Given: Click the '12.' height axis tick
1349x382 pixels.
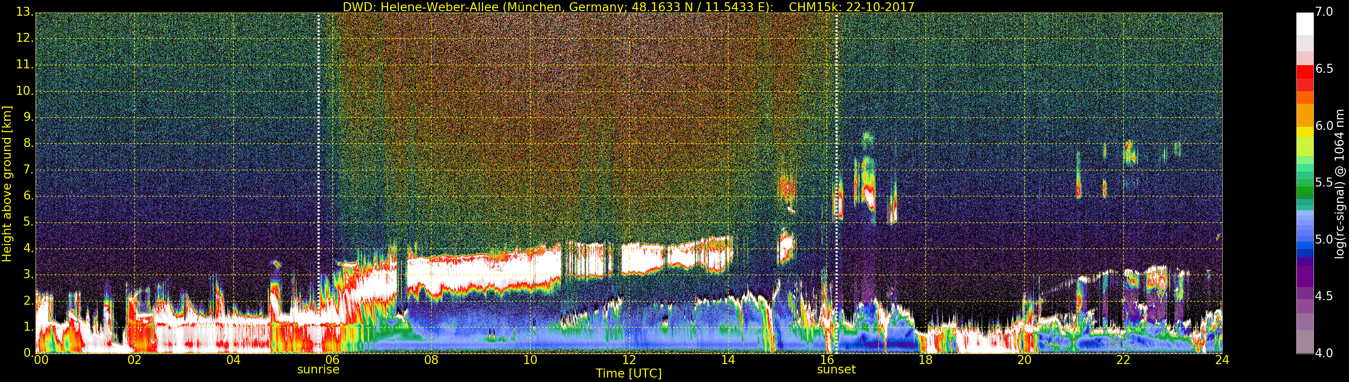Looking at the screenshot, I should 25,38.
